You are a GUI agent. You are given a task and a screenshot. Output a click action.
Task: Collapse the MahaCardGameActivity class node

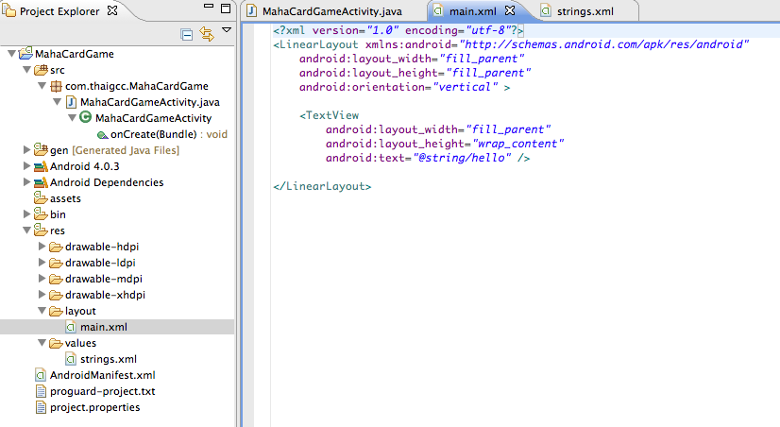click(x=72, y=117)
